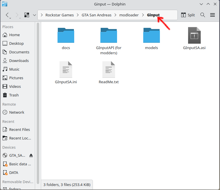Open the view mode dropdown arrow
The image size is (220, 190).
tap(35, 15)
